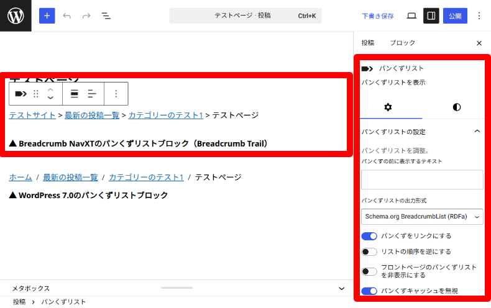Toggle リストの順序を逆にする switch
The image size is (491, 308).
pos(369,252)
